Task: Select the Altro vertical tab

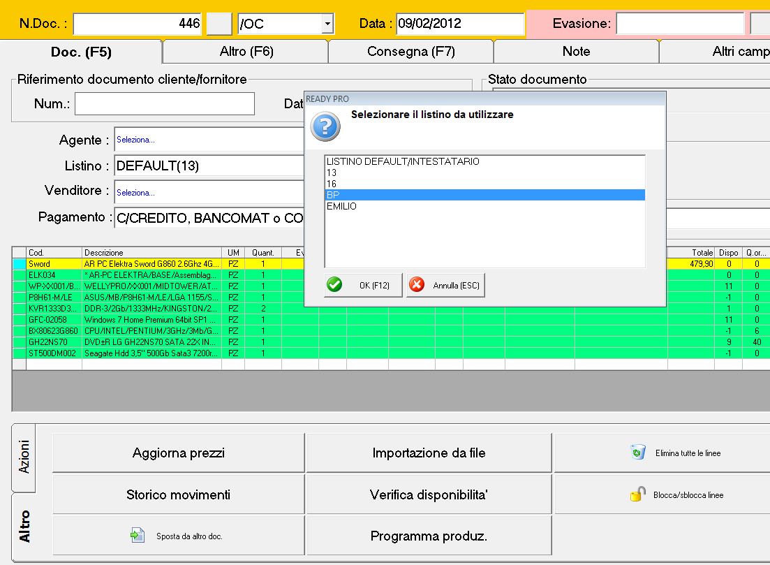Action: click(24, 526)
